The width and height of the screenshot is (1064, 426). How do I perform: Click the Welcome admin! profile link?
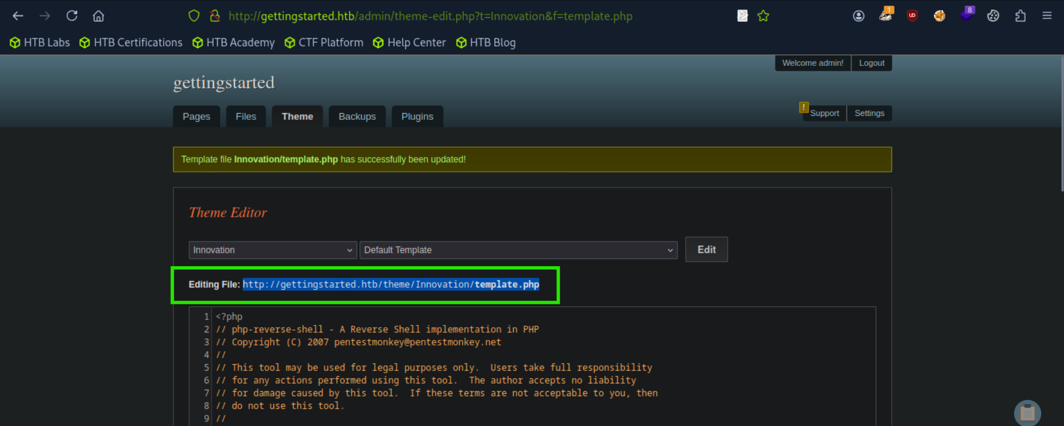click(813, 63)
